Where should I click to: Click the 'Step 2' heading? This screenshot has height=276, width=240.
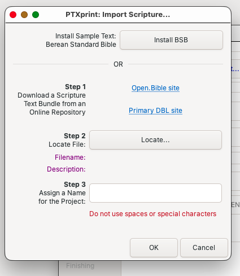(x=75, y=136)
